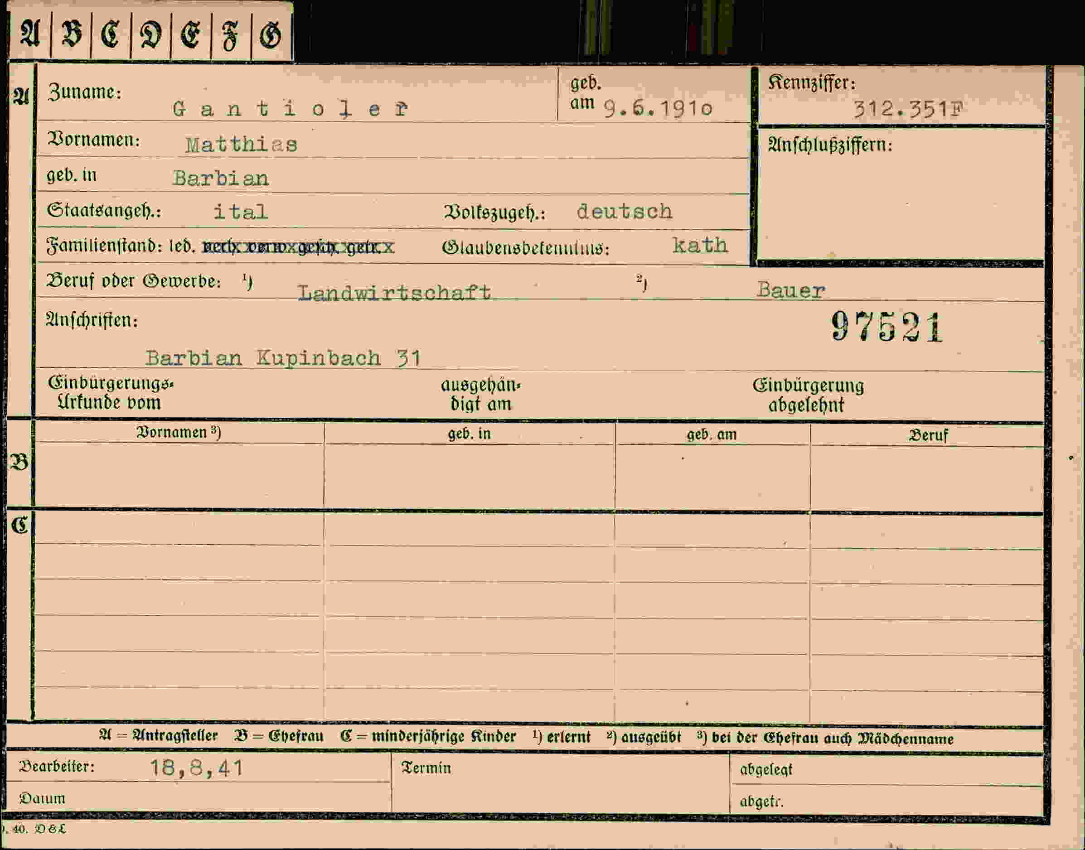Select index tab letter B
This screenshot has height=850, width=1085.
[71, 34]
